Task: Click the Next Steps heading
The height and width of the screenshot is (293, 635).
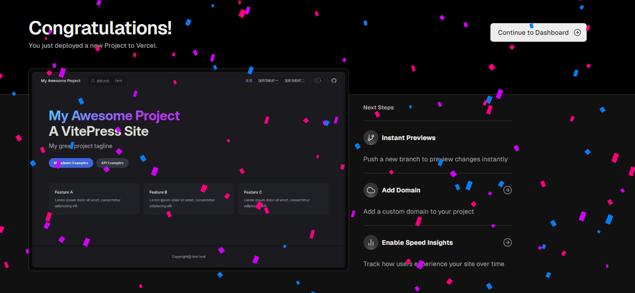Action: click(x=378, y=107)
